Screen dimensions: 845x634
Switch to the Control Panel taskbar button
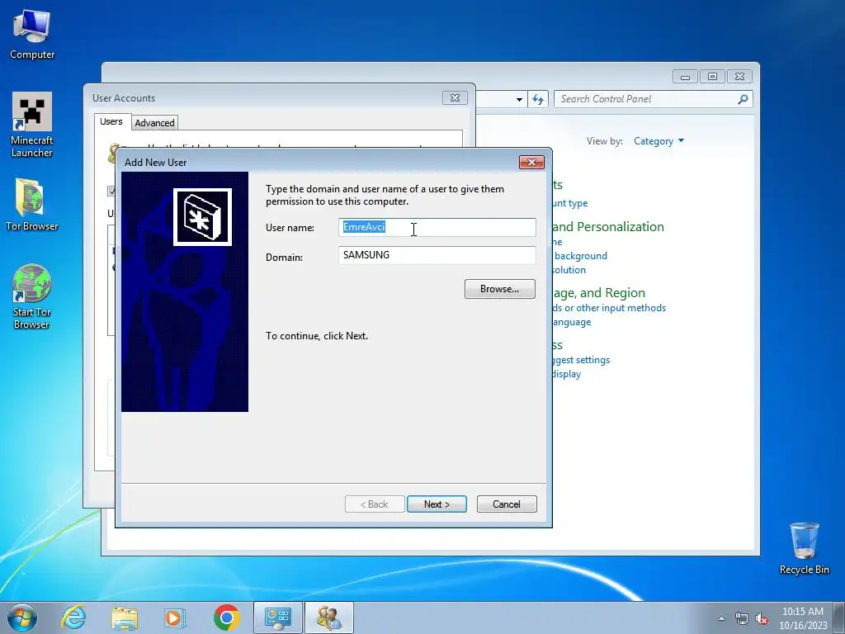pos(278,617)
